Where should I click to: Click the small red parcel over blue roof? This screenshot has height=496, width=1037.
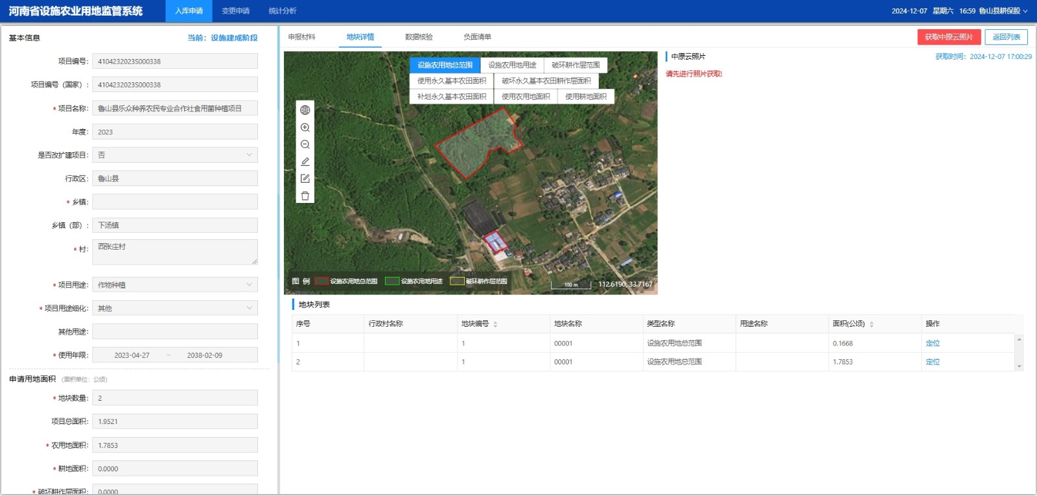pyautogui.click(x=495, y=241)
